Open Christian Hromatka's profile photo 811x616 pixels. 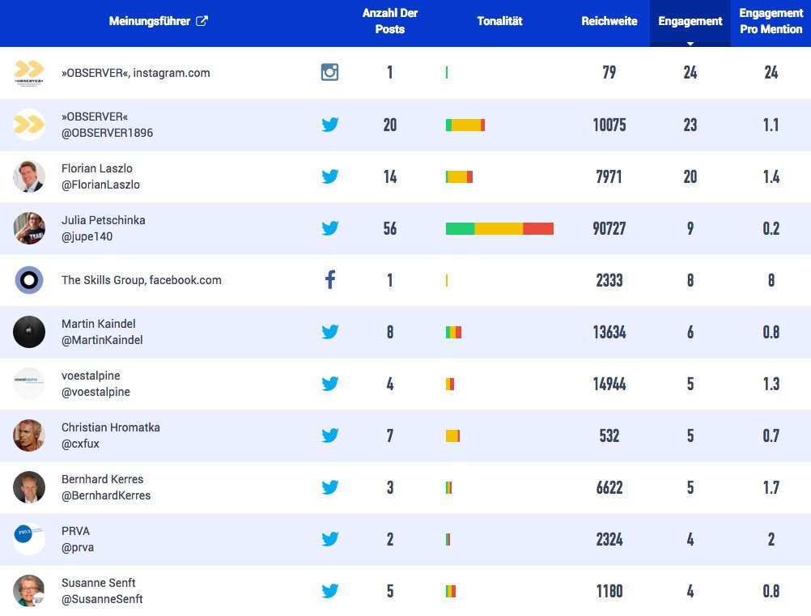point(29,435)
